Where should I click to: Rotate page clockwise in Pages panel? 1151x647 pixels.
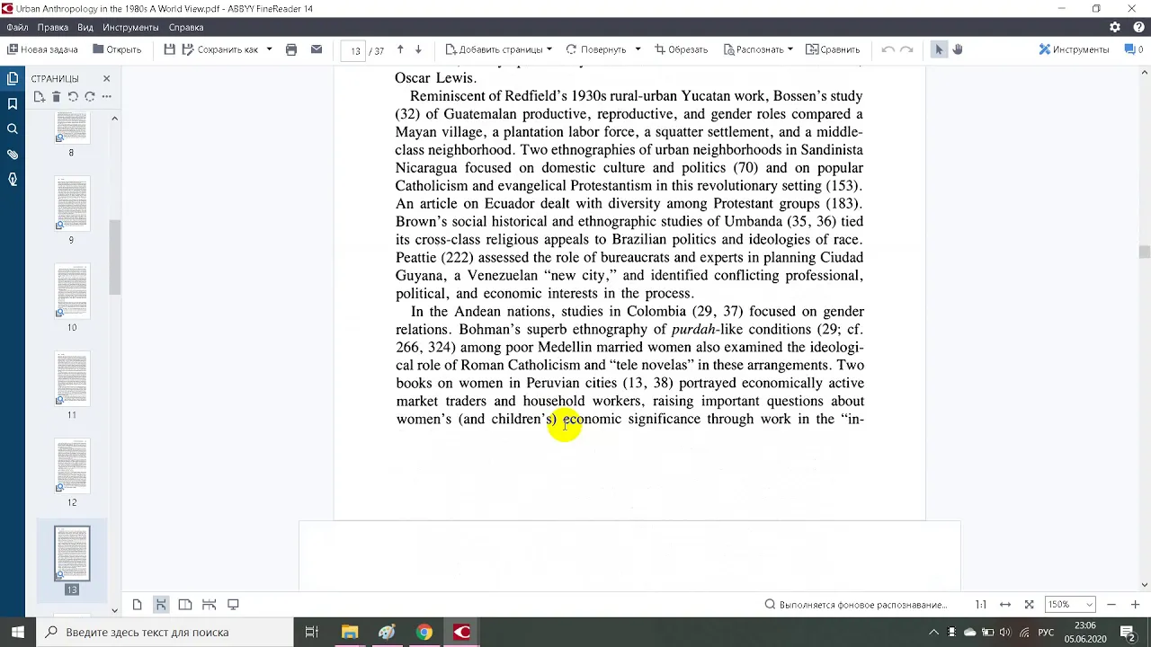[x=90, y=97]
